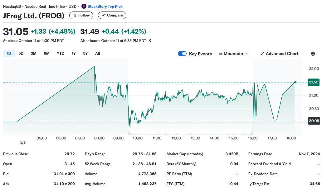Click the +0.44 (+1.42%) after-hours change

124,31
